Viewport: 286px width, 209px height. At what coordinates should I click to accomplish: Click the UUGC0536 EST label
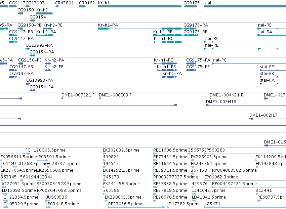coord(56,197)
